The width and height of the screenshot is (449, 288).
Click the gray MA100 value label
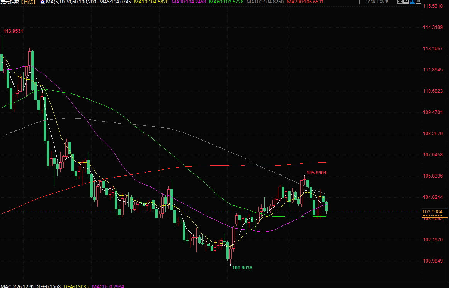(x=265, y=2)
